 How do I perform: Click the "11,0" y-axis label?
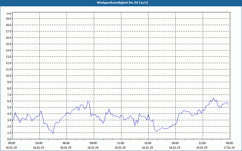(x=8, y=69)
